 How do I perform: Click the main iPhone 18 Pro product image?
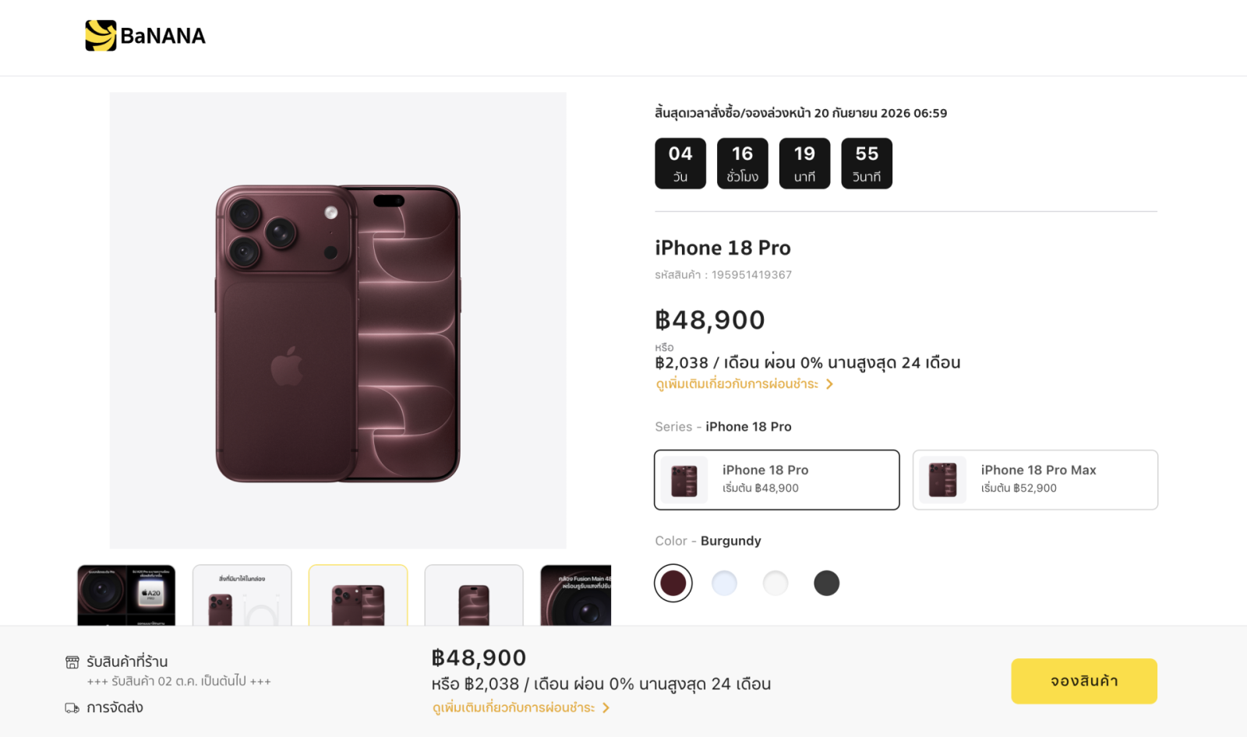tap(338, 320)
